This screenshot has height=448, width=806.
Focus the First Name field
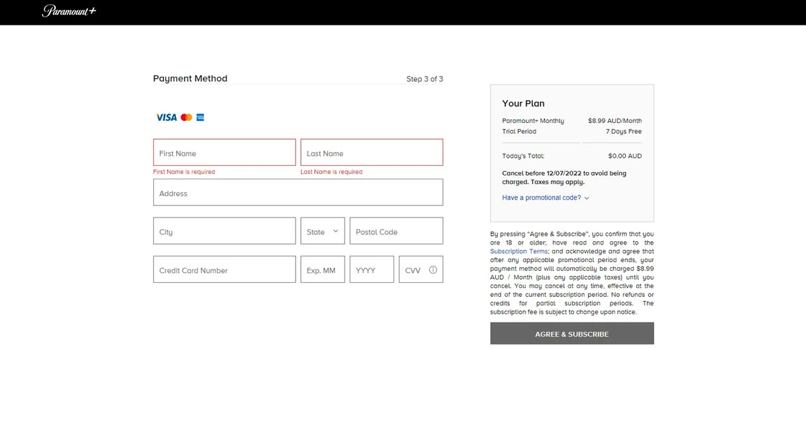point(224,152)
